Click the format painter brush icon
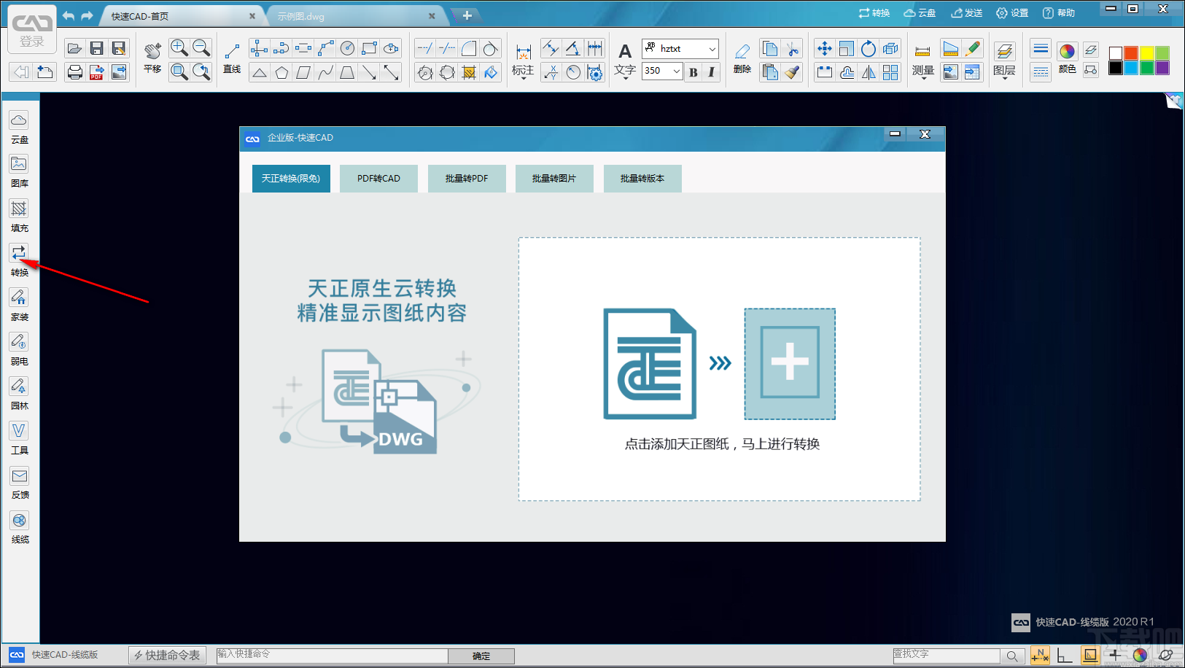Viewport: 1185px width, 668px height. pyautogui.click(x=793, y=71)
